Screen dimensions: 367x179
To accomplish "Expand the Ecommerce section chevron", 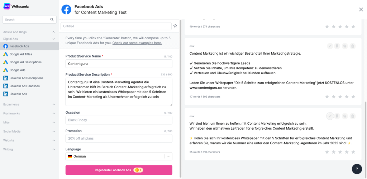I will point(54,105).
